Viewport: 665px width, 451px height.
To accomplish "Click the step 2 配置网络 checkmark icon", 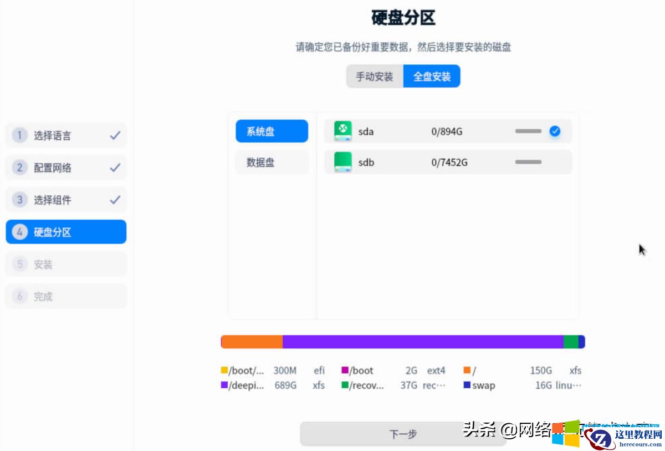I will click(117, 167).
